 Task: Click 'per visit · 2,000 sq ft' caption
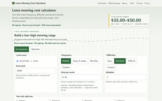point(129,24)
